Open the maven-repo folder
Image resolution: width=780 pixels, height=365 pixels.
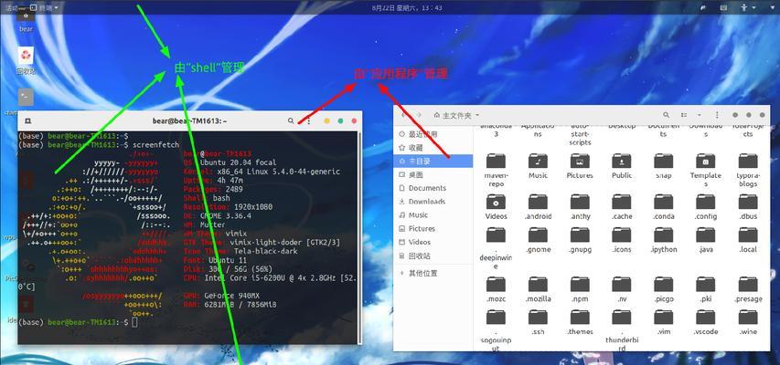tap(496, 170)
